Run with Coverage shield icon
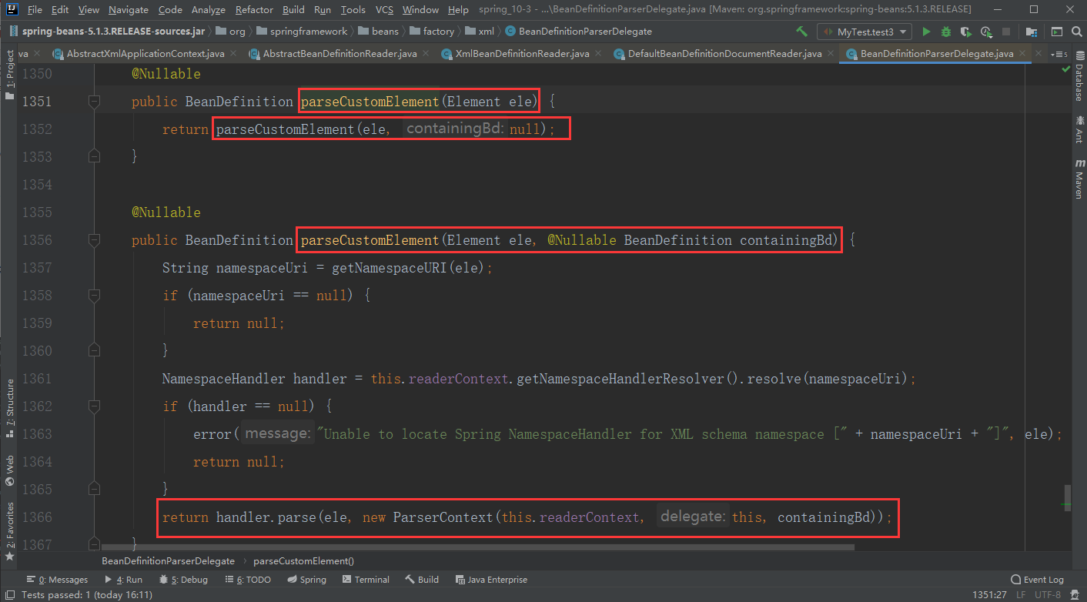 click(967, 32)
